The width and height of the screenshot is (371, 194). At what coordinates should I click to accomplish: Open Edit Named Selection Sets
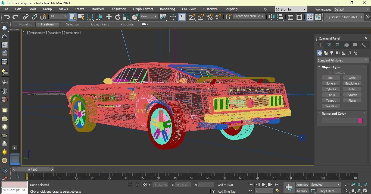(x=228, y=17)
